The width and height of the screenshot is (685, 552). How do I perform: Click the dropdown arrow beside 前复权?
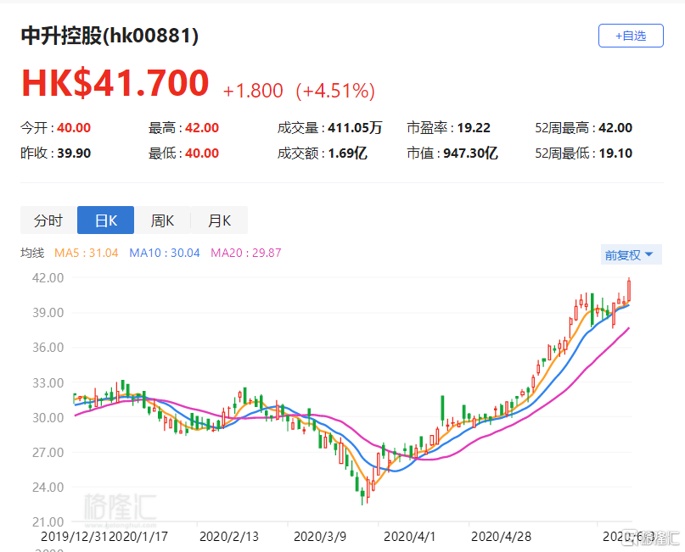click(649, 254)
